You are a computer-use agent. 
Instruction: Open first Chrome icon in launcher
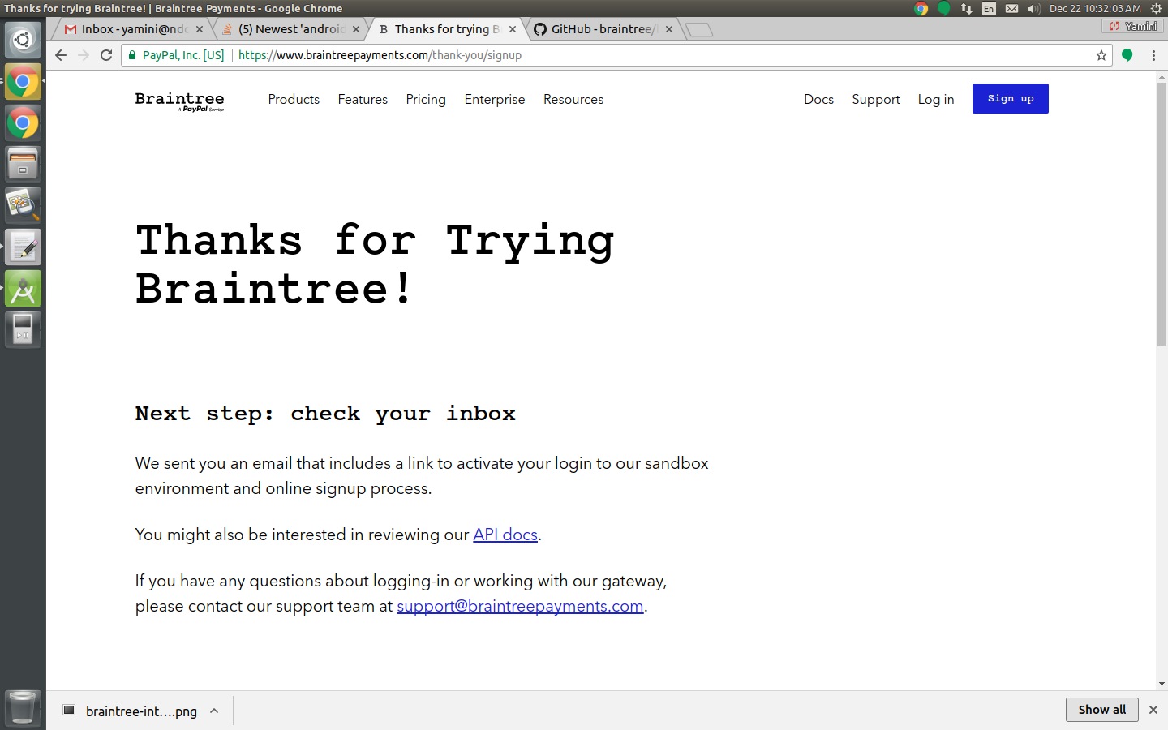(x=23, y=81)
